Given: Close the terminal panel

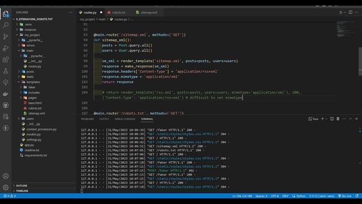Looking at the screenshot, I should pyautogui.click(x=357, y=119).
